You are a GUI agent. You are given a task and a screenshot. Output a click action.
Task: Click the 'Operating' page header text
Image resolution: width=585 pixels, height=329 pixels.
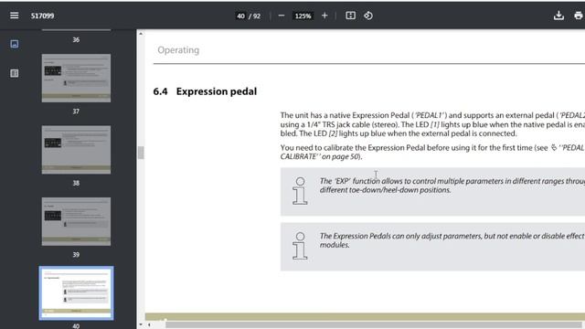tap(178, 50)
